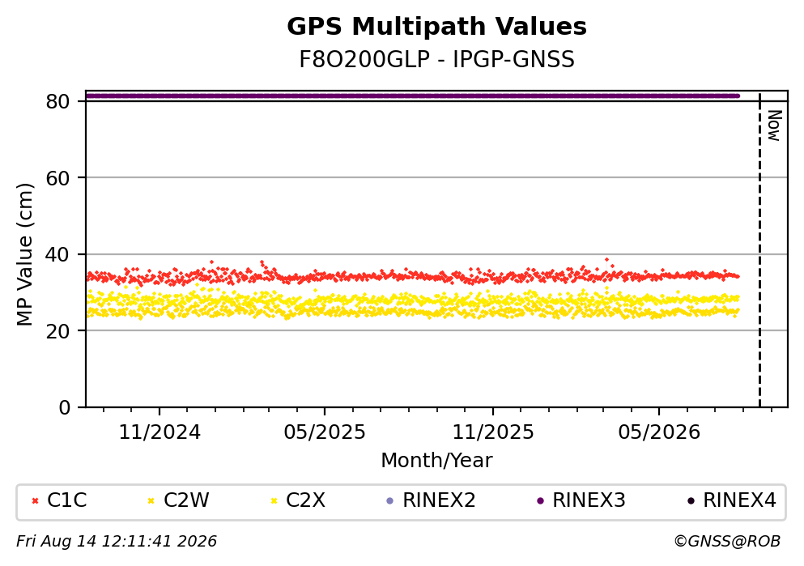Click the red C1C legend marker
The image size is (804, 566).
pyautogui.click(x=35, y=501)
